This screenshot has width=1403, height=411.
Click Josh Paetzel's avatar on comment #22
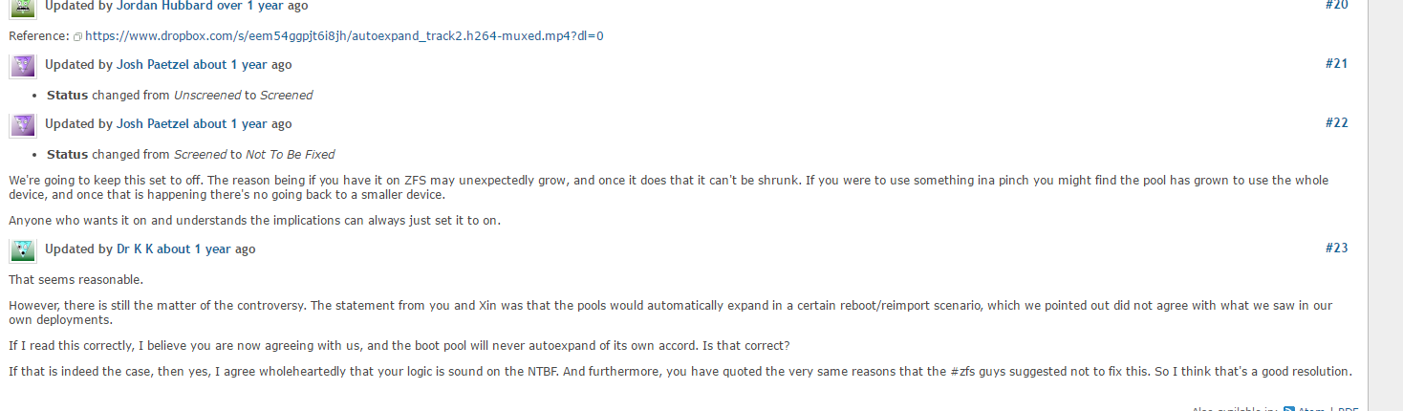pos(23,125)
